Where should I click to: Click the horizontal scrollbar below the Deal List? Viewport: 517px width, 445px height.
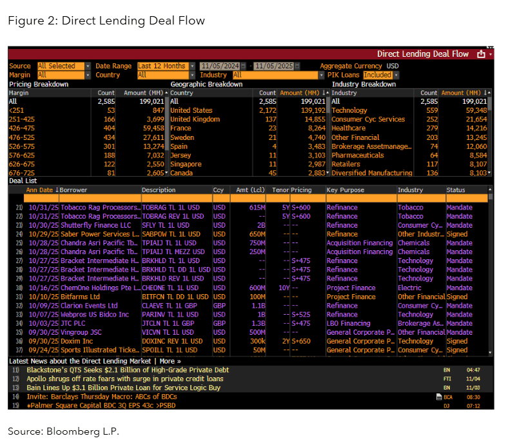[258, 354]
